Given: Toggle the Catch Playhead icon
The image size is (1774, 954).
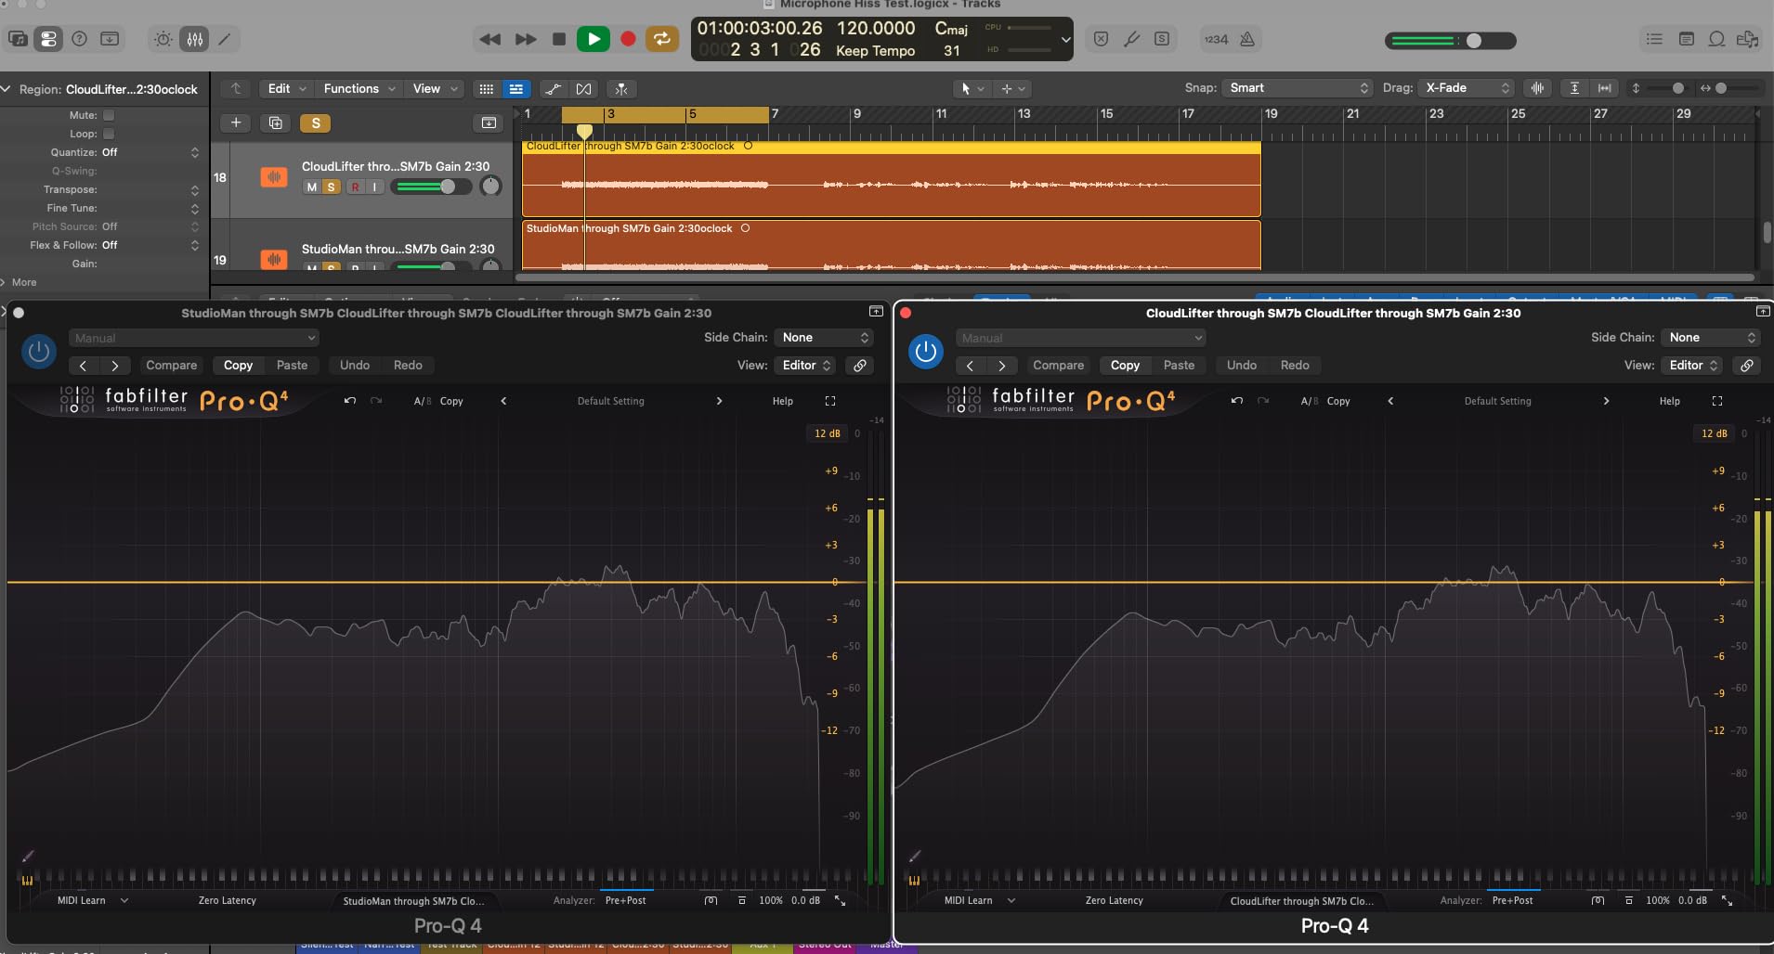Looking at the screenshot, I should (621, 89).
